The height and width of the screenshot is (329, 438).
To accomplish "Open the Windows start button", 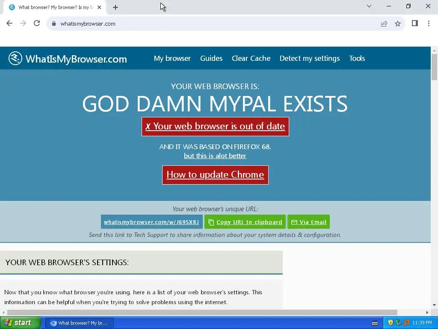I will coord(21,323).
